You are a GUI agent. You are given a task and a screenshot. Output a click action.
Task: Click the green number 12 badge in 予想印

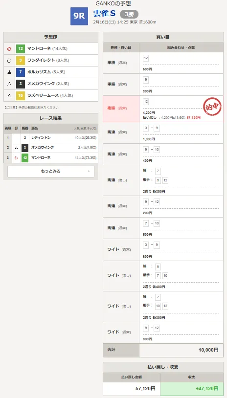[x=21, y=48]
